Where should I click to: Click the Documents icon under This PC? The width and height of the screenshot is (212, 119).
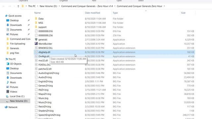point(8,73)
